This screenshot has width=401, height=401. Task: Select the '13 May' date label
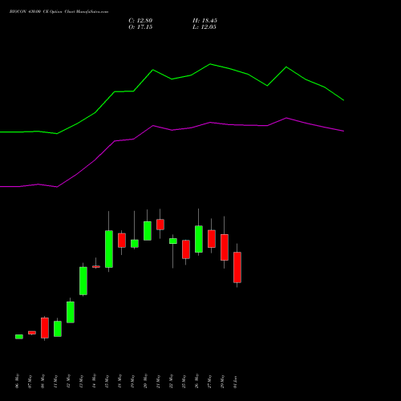(82, 381)
